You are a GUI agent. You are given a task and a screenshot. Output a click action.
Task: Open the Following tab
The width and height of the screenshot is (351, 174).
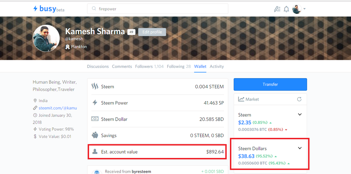pos(179,67)
